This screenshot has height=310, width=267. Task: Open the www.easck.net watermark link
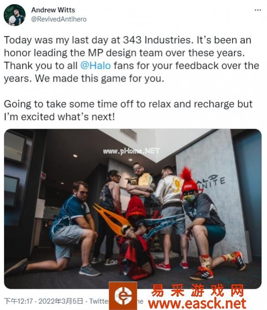[197, 304]
